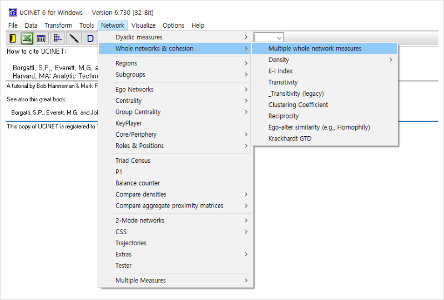The width and height of the screenshot is (444, 300).
Task: Expand the Density submenu
Action: point(325,60)
